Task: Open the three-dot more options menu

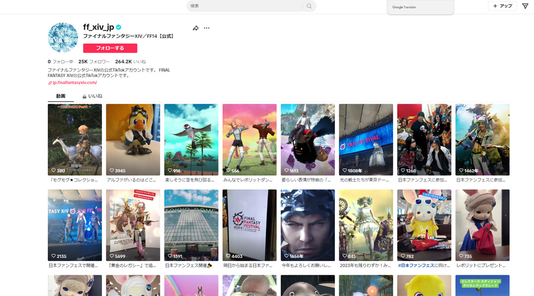Action: click(x=207, y=28)
